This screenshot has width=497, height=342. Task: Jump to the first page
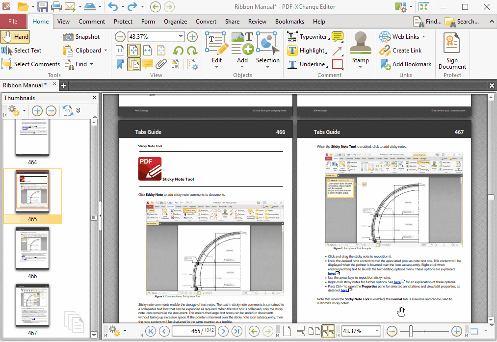(x=151, y=331)
